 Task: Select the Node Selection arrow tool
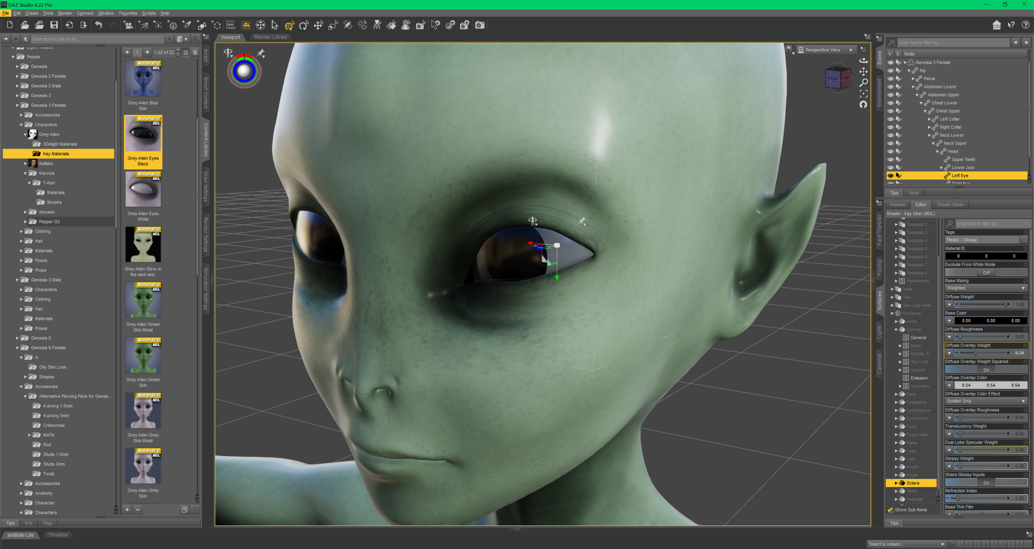tap(275, 25)
